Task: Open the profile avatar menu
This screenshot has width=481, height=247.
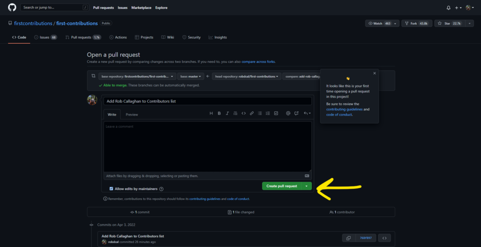Action: [470, 8]
